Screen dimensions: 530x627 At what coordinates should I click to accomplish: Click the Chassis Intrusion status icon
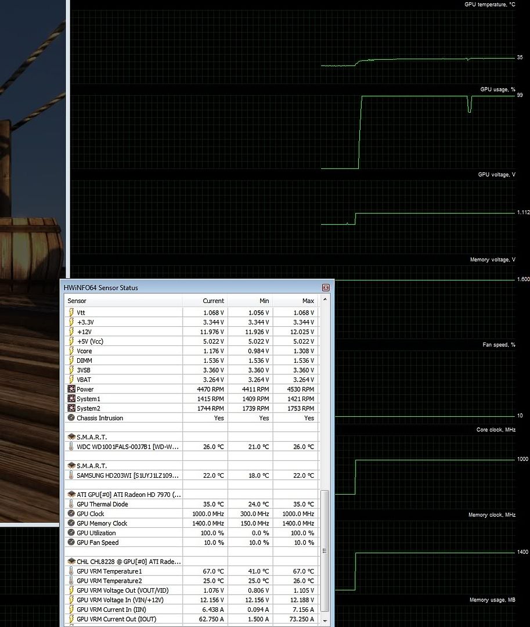pyautogui.click(x=71, y=418)
